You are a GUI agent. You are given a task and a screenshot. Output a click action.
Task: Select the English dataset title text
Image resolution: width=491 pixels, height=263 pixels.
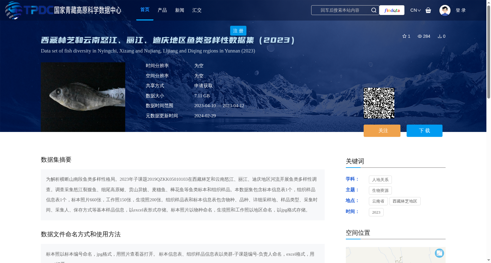[148, 51]
